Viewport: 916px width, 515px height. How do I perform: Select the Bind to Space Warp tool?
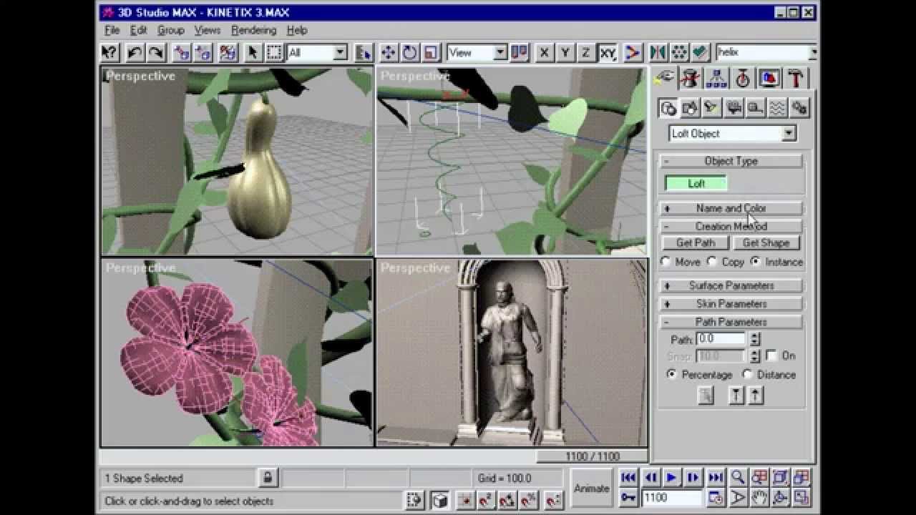point(228,52)
